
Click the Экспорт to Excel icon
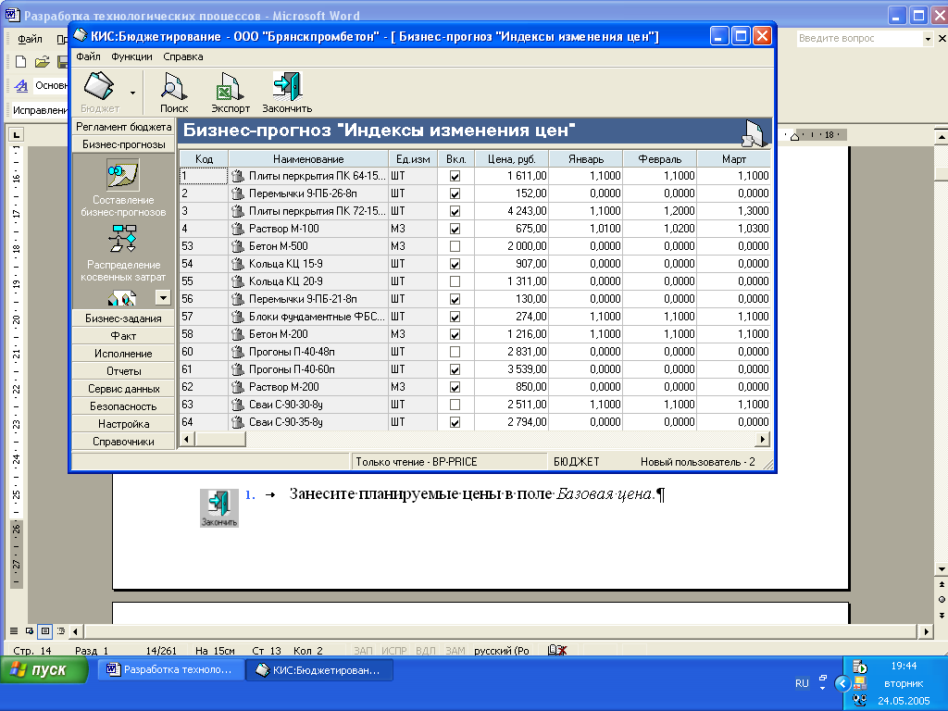coord(231,92)
